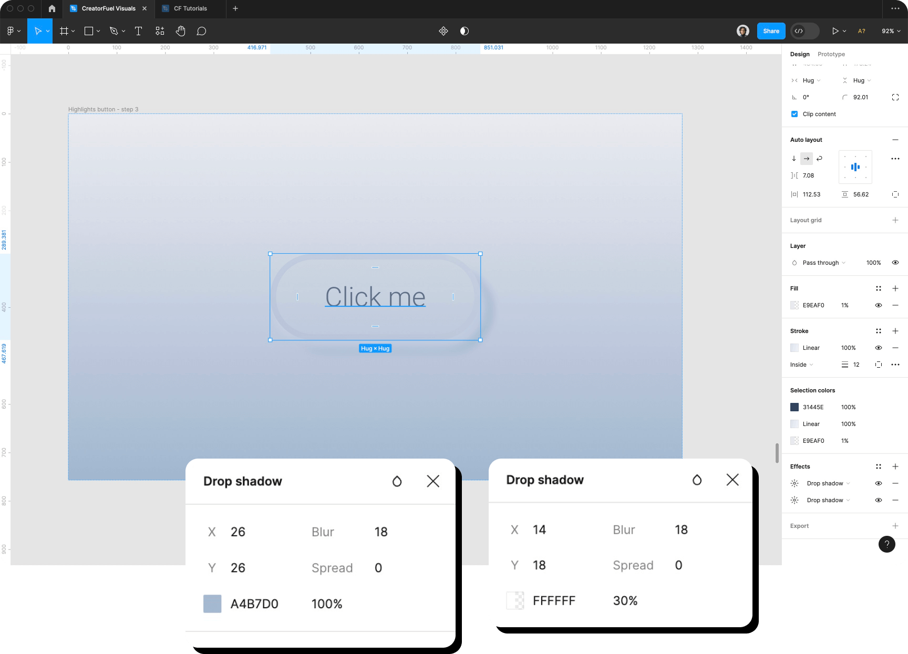Select the Hand tool
The height and width of the screenshot is (654, 908).
(180, 31)
